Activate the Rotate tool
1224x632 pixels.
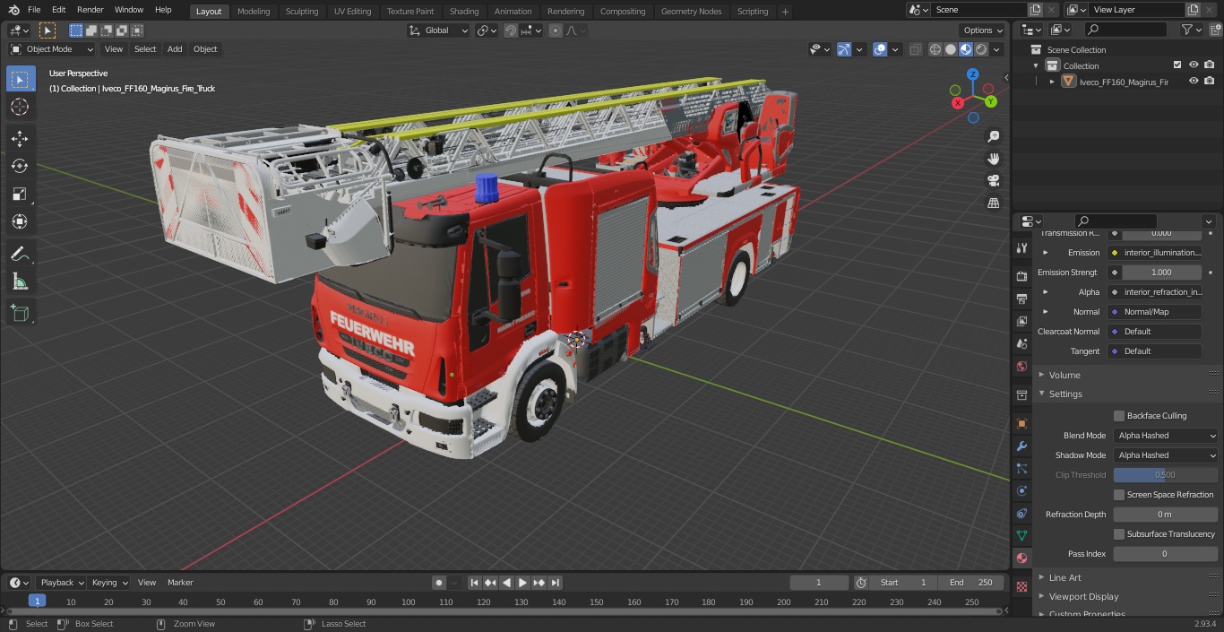(x=20, y=166)
